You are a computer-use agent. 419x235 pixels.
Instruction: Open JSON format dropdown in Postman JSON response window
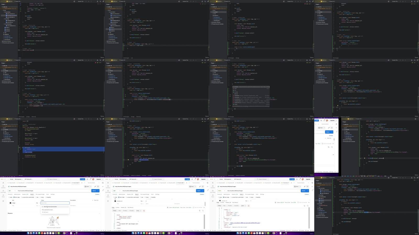point(243,206)
